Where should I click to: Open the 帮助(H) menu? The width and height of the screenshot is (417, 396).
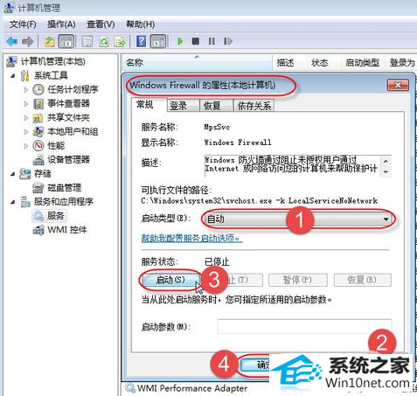[x=140, y=24]
